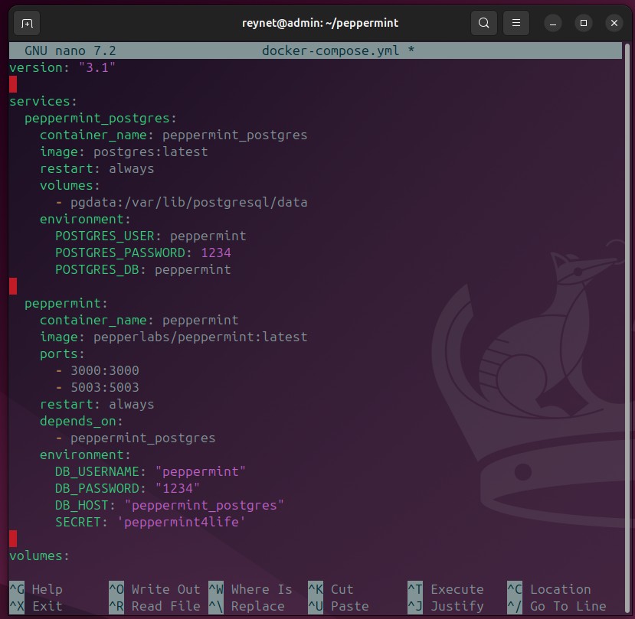Click the POSTGRES_PASSWORD: 1234 line

pyautogui.click(x=143, y=252)
